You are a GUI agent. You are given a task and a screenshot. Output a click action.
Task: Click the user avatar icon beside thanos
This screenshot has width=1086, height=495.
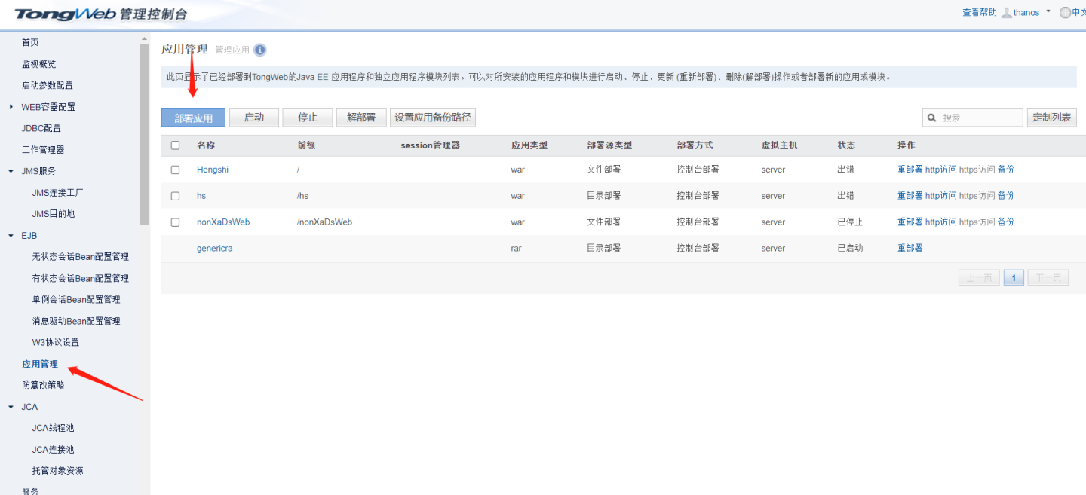(x=1006, y=13)
